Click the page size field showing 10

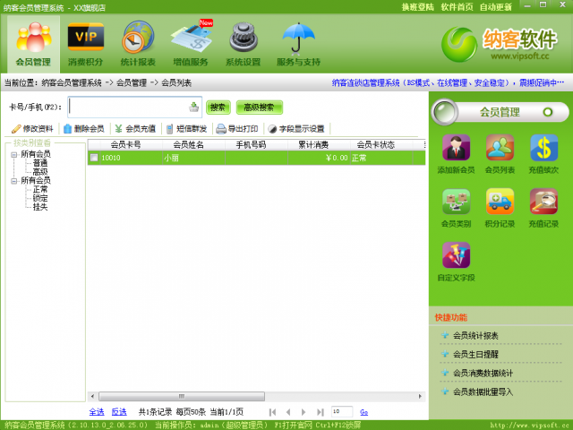pos(342,412)
